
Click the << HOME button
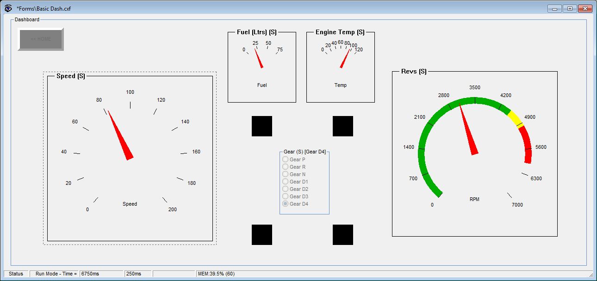[40, 39]
